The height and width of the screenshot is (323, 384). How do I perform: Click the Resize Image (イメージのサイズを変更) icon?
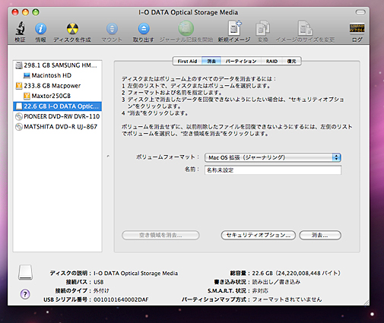pyautogui.click(x=305, y=28)
